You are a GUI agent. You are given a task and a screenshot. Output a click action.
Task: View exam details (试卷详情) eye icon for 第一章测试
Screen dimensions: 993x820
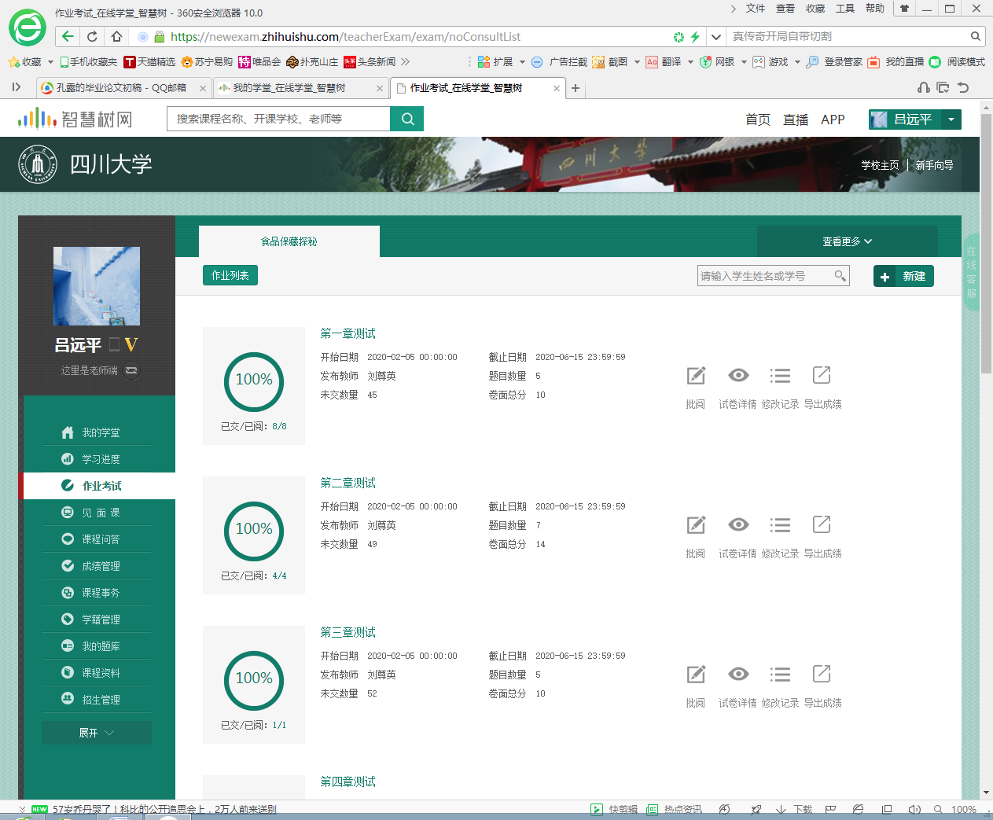pos(737,376)
